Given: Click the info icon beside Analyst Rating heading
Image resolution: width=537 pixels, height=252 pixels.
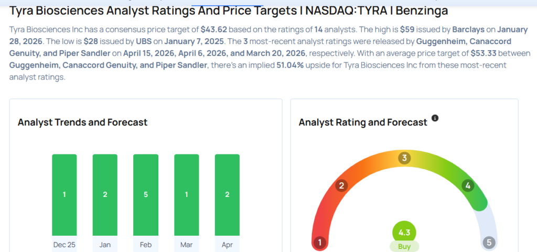Looking at the screenshot, I should click(x=435, y=118).
